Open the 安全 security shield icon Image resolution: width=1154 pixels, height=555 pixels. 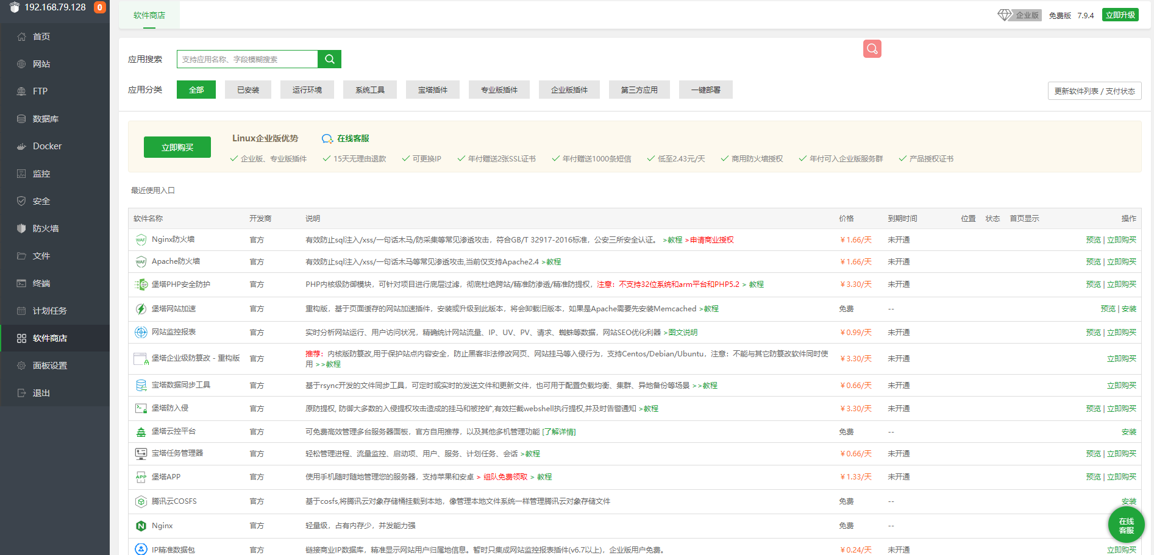[21, 201]
